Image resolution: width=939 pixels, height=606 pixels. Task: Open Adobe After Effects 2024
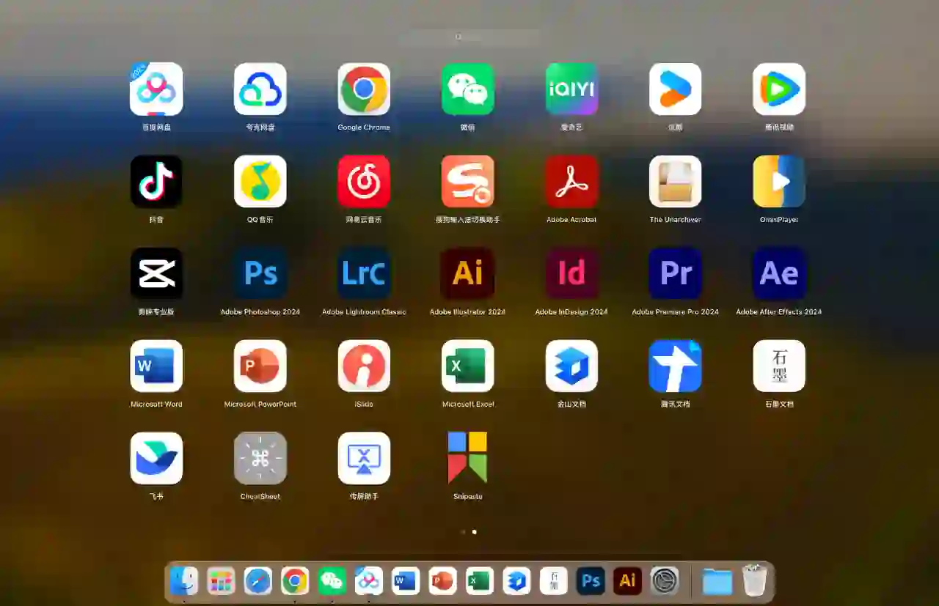[x=778, y=274]
